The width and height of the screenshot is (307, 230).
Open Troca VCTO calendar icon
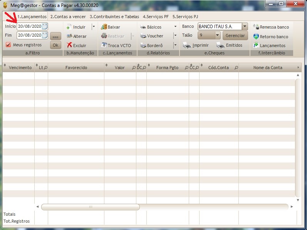click(104, 45)
